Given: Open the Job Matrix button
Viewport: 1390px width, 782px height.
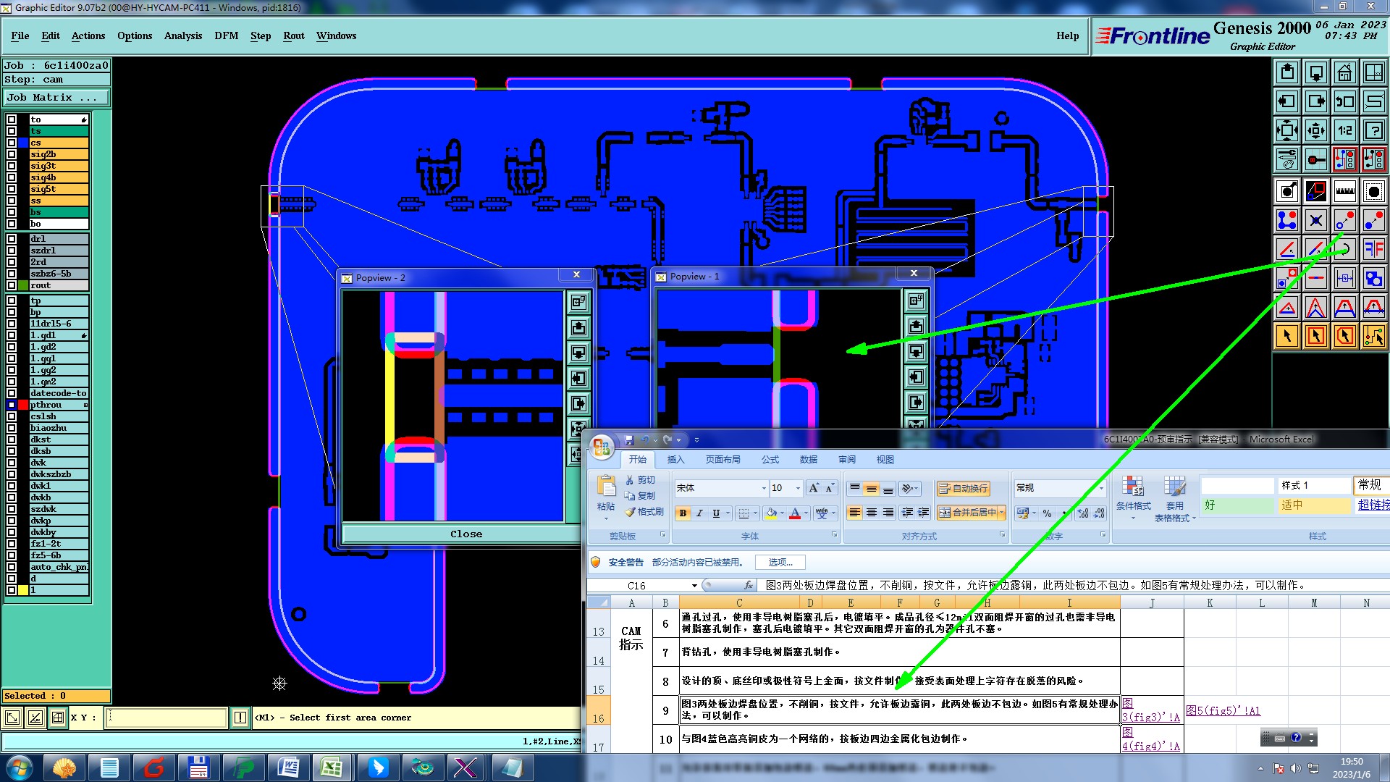Looking at the screenshot, I should (56, 97).
